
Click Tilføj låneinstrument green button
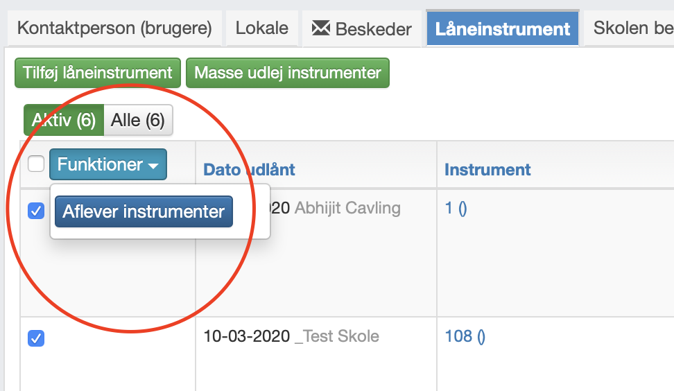pos(98,73)
